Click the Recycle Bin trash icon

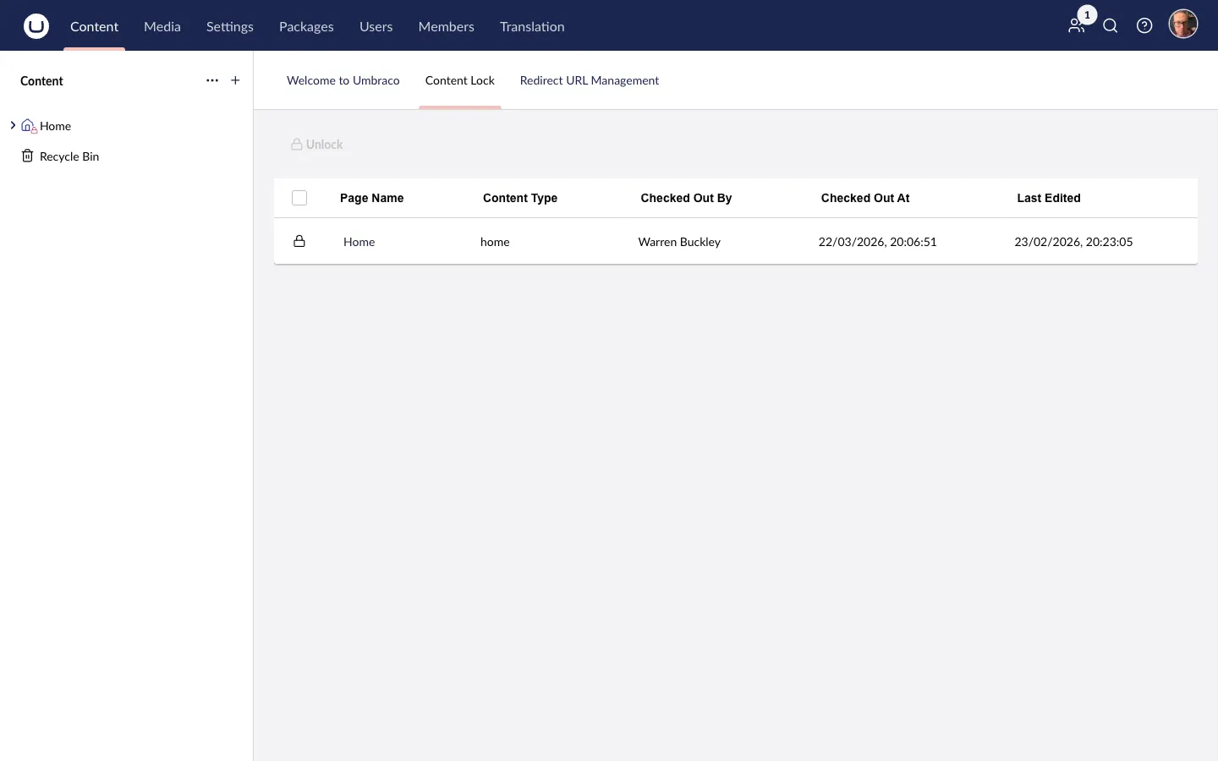(28, 156)
